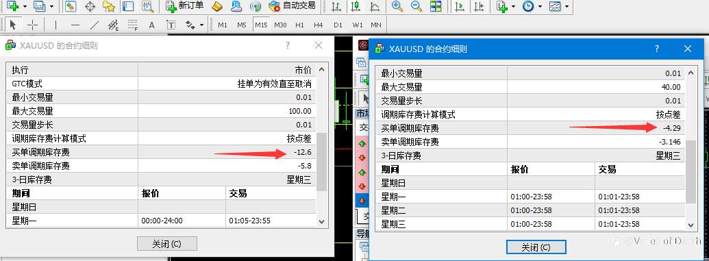The image size is (709, 261).
Task: Draw a trendline tool
Action: [94, 25]
